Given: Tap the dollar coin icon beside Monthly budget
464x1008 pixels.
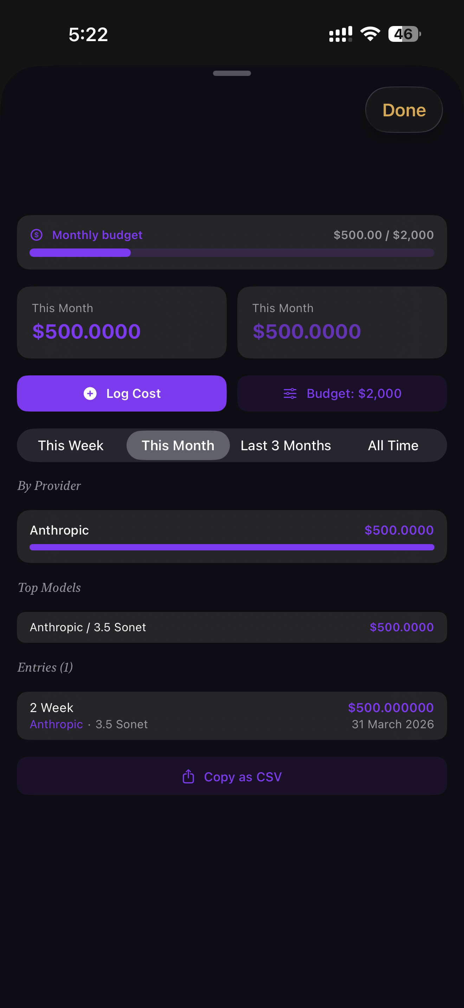Looking at the screenshot, I should (37, 235).
